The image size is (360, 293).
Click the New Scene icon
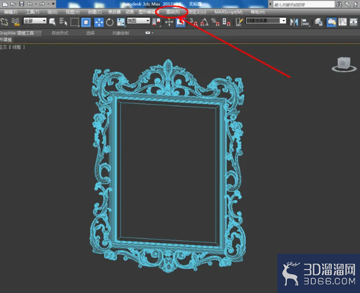(5, 4)
